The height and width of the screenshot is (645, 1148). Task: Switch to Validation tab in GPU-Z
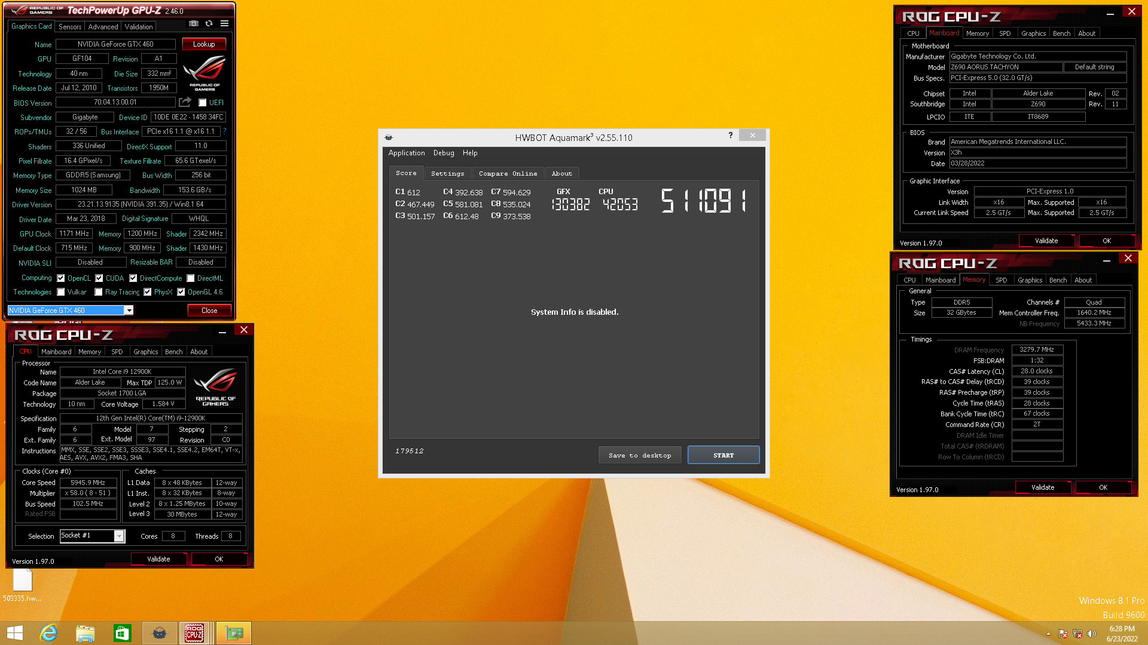pyautogui.click(x=139, y=27)
